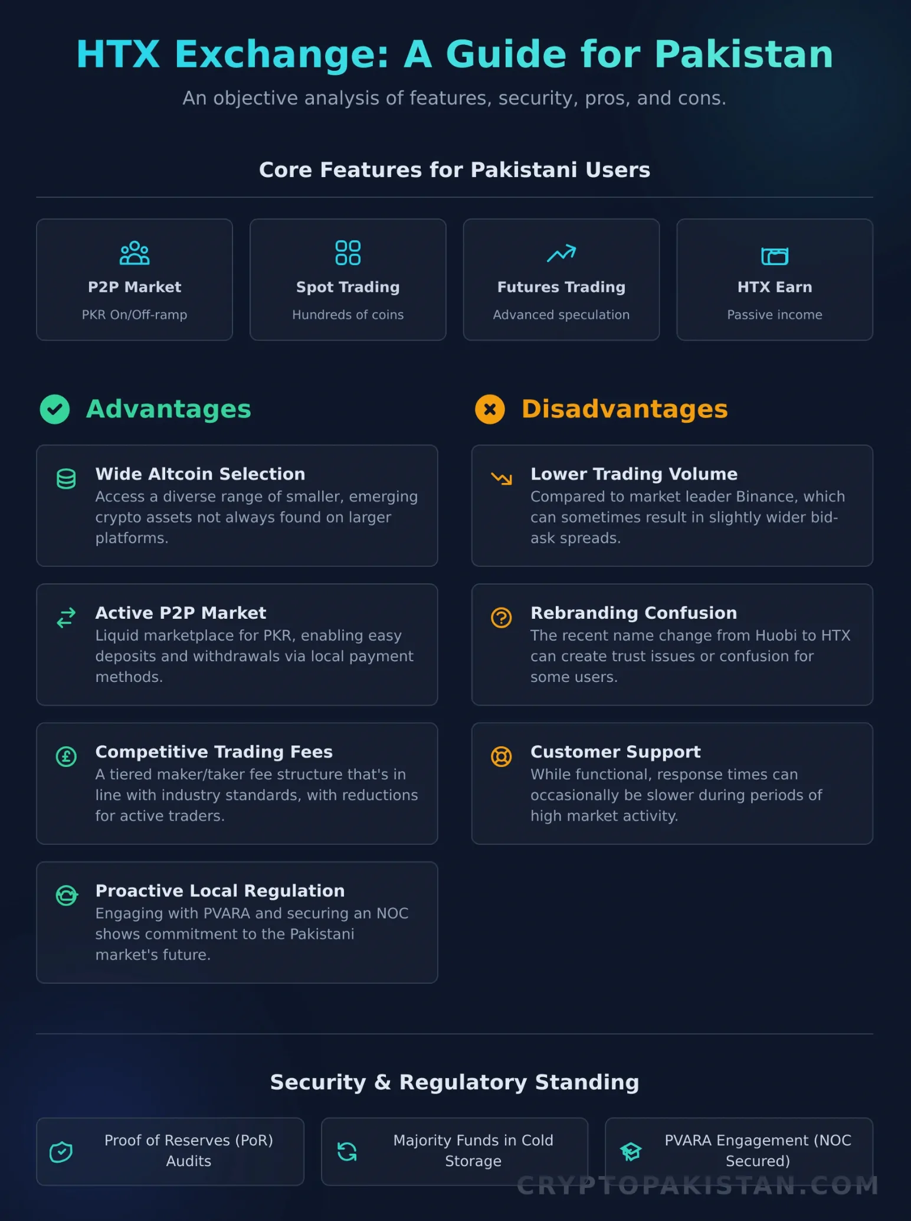
Task: Click the P2P Market people icon
Action: (x=135, y=253)
